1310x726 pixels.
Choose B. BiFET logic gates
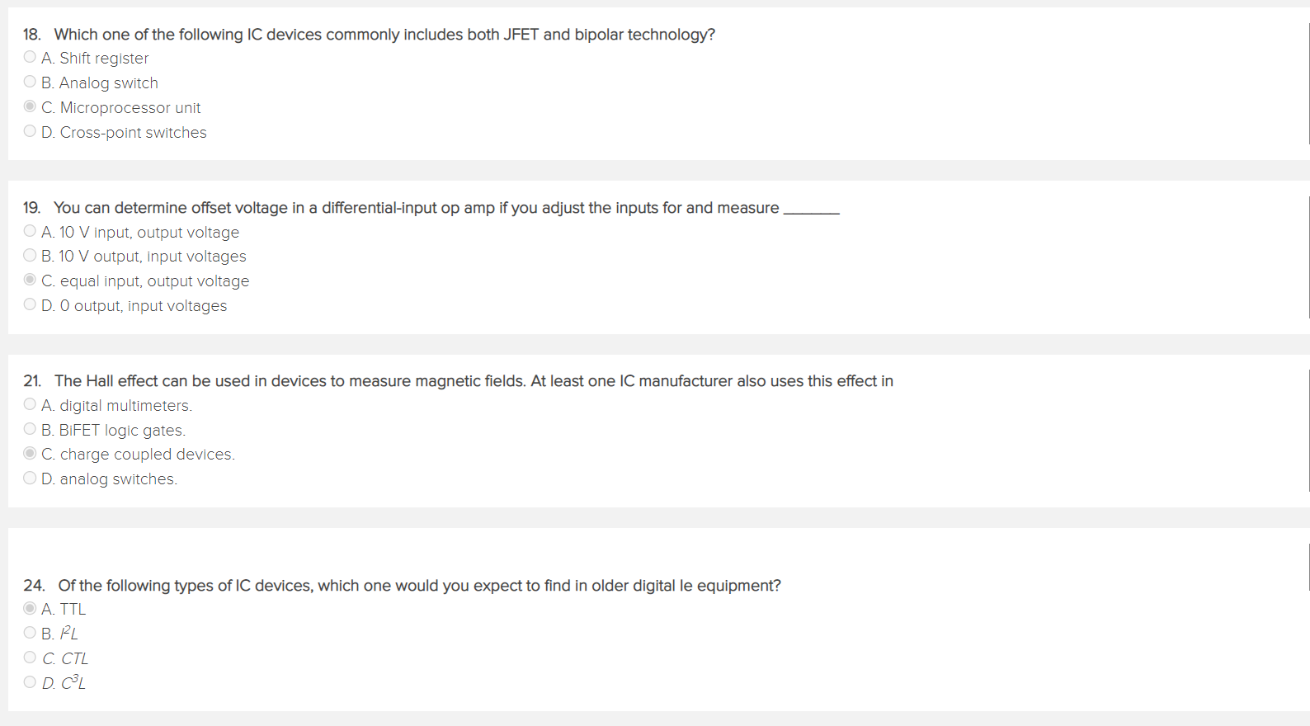coord(30,429)
